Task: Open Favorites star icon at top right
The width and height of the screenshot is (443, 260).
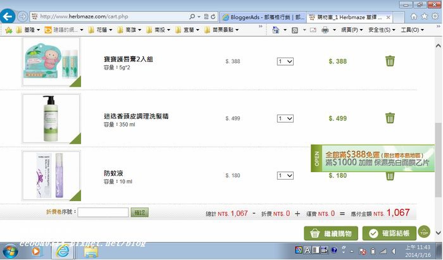Action: [x=425, y=16]
